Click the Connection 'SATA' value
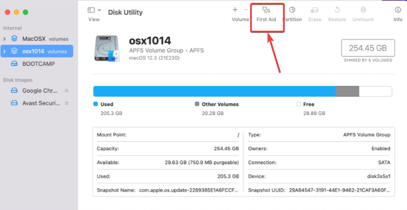 click(x=384, y=163)
